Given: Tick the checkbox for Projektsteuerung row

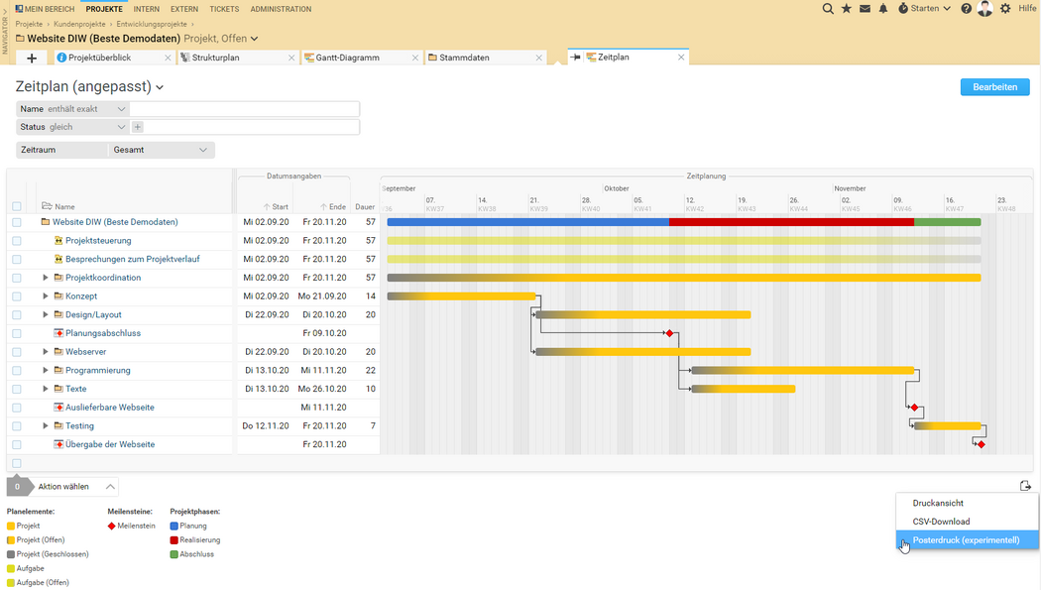Looking at the screenshot, I should tap(17, 241).
